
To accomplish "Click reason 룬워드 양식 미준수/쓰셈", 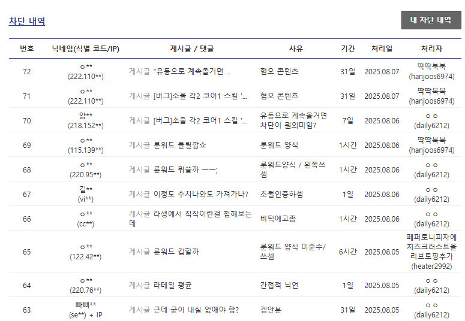I will [x=293, y=252].
